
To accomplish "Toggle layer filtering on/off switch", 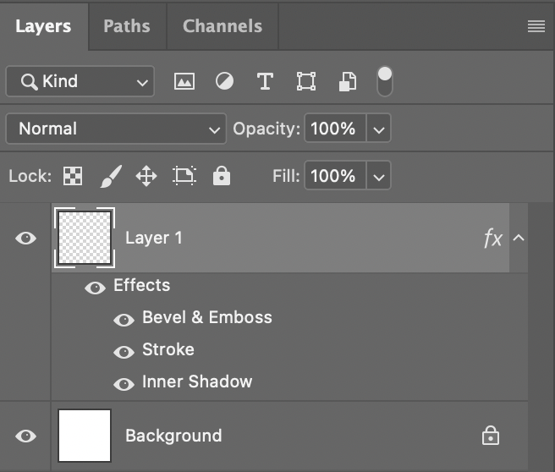I will 385,81.
